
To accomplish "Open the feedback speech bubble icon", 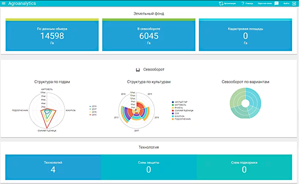I will click(x=277, y=3).
